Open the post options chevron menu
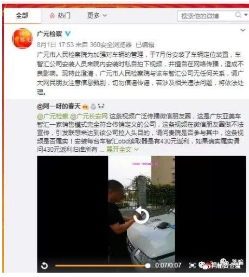Image resolution: width=249 pixels, height=277 pixels. coord(242,30)
